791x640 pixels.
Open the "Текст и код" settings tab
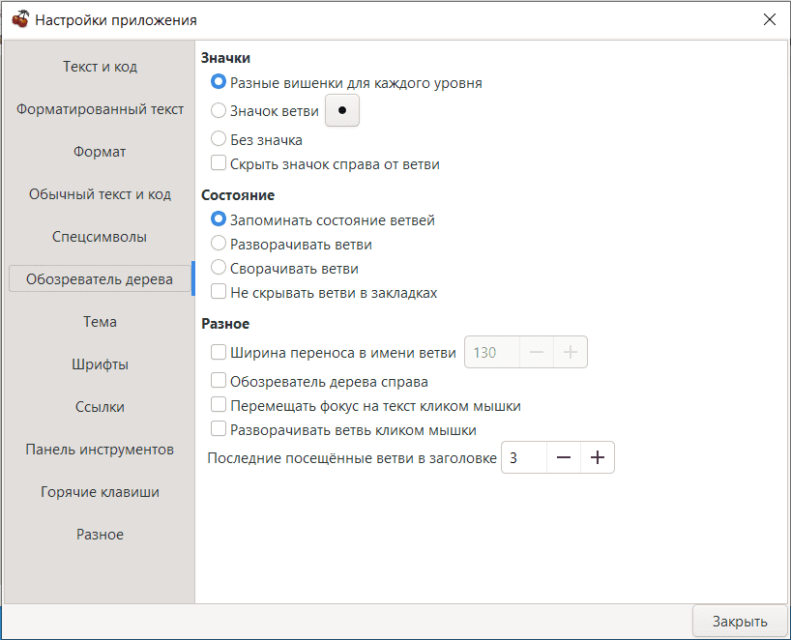pos(100,67)
